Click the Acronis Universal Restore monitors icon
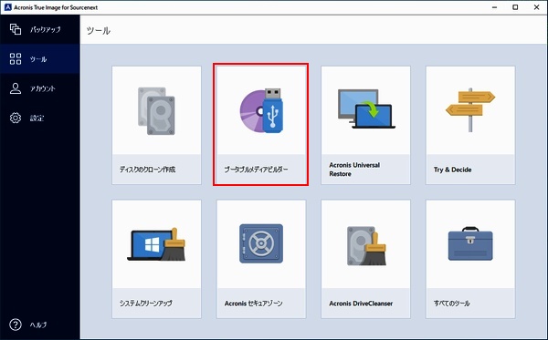This screenshot has height=340, width=548. 366,108
